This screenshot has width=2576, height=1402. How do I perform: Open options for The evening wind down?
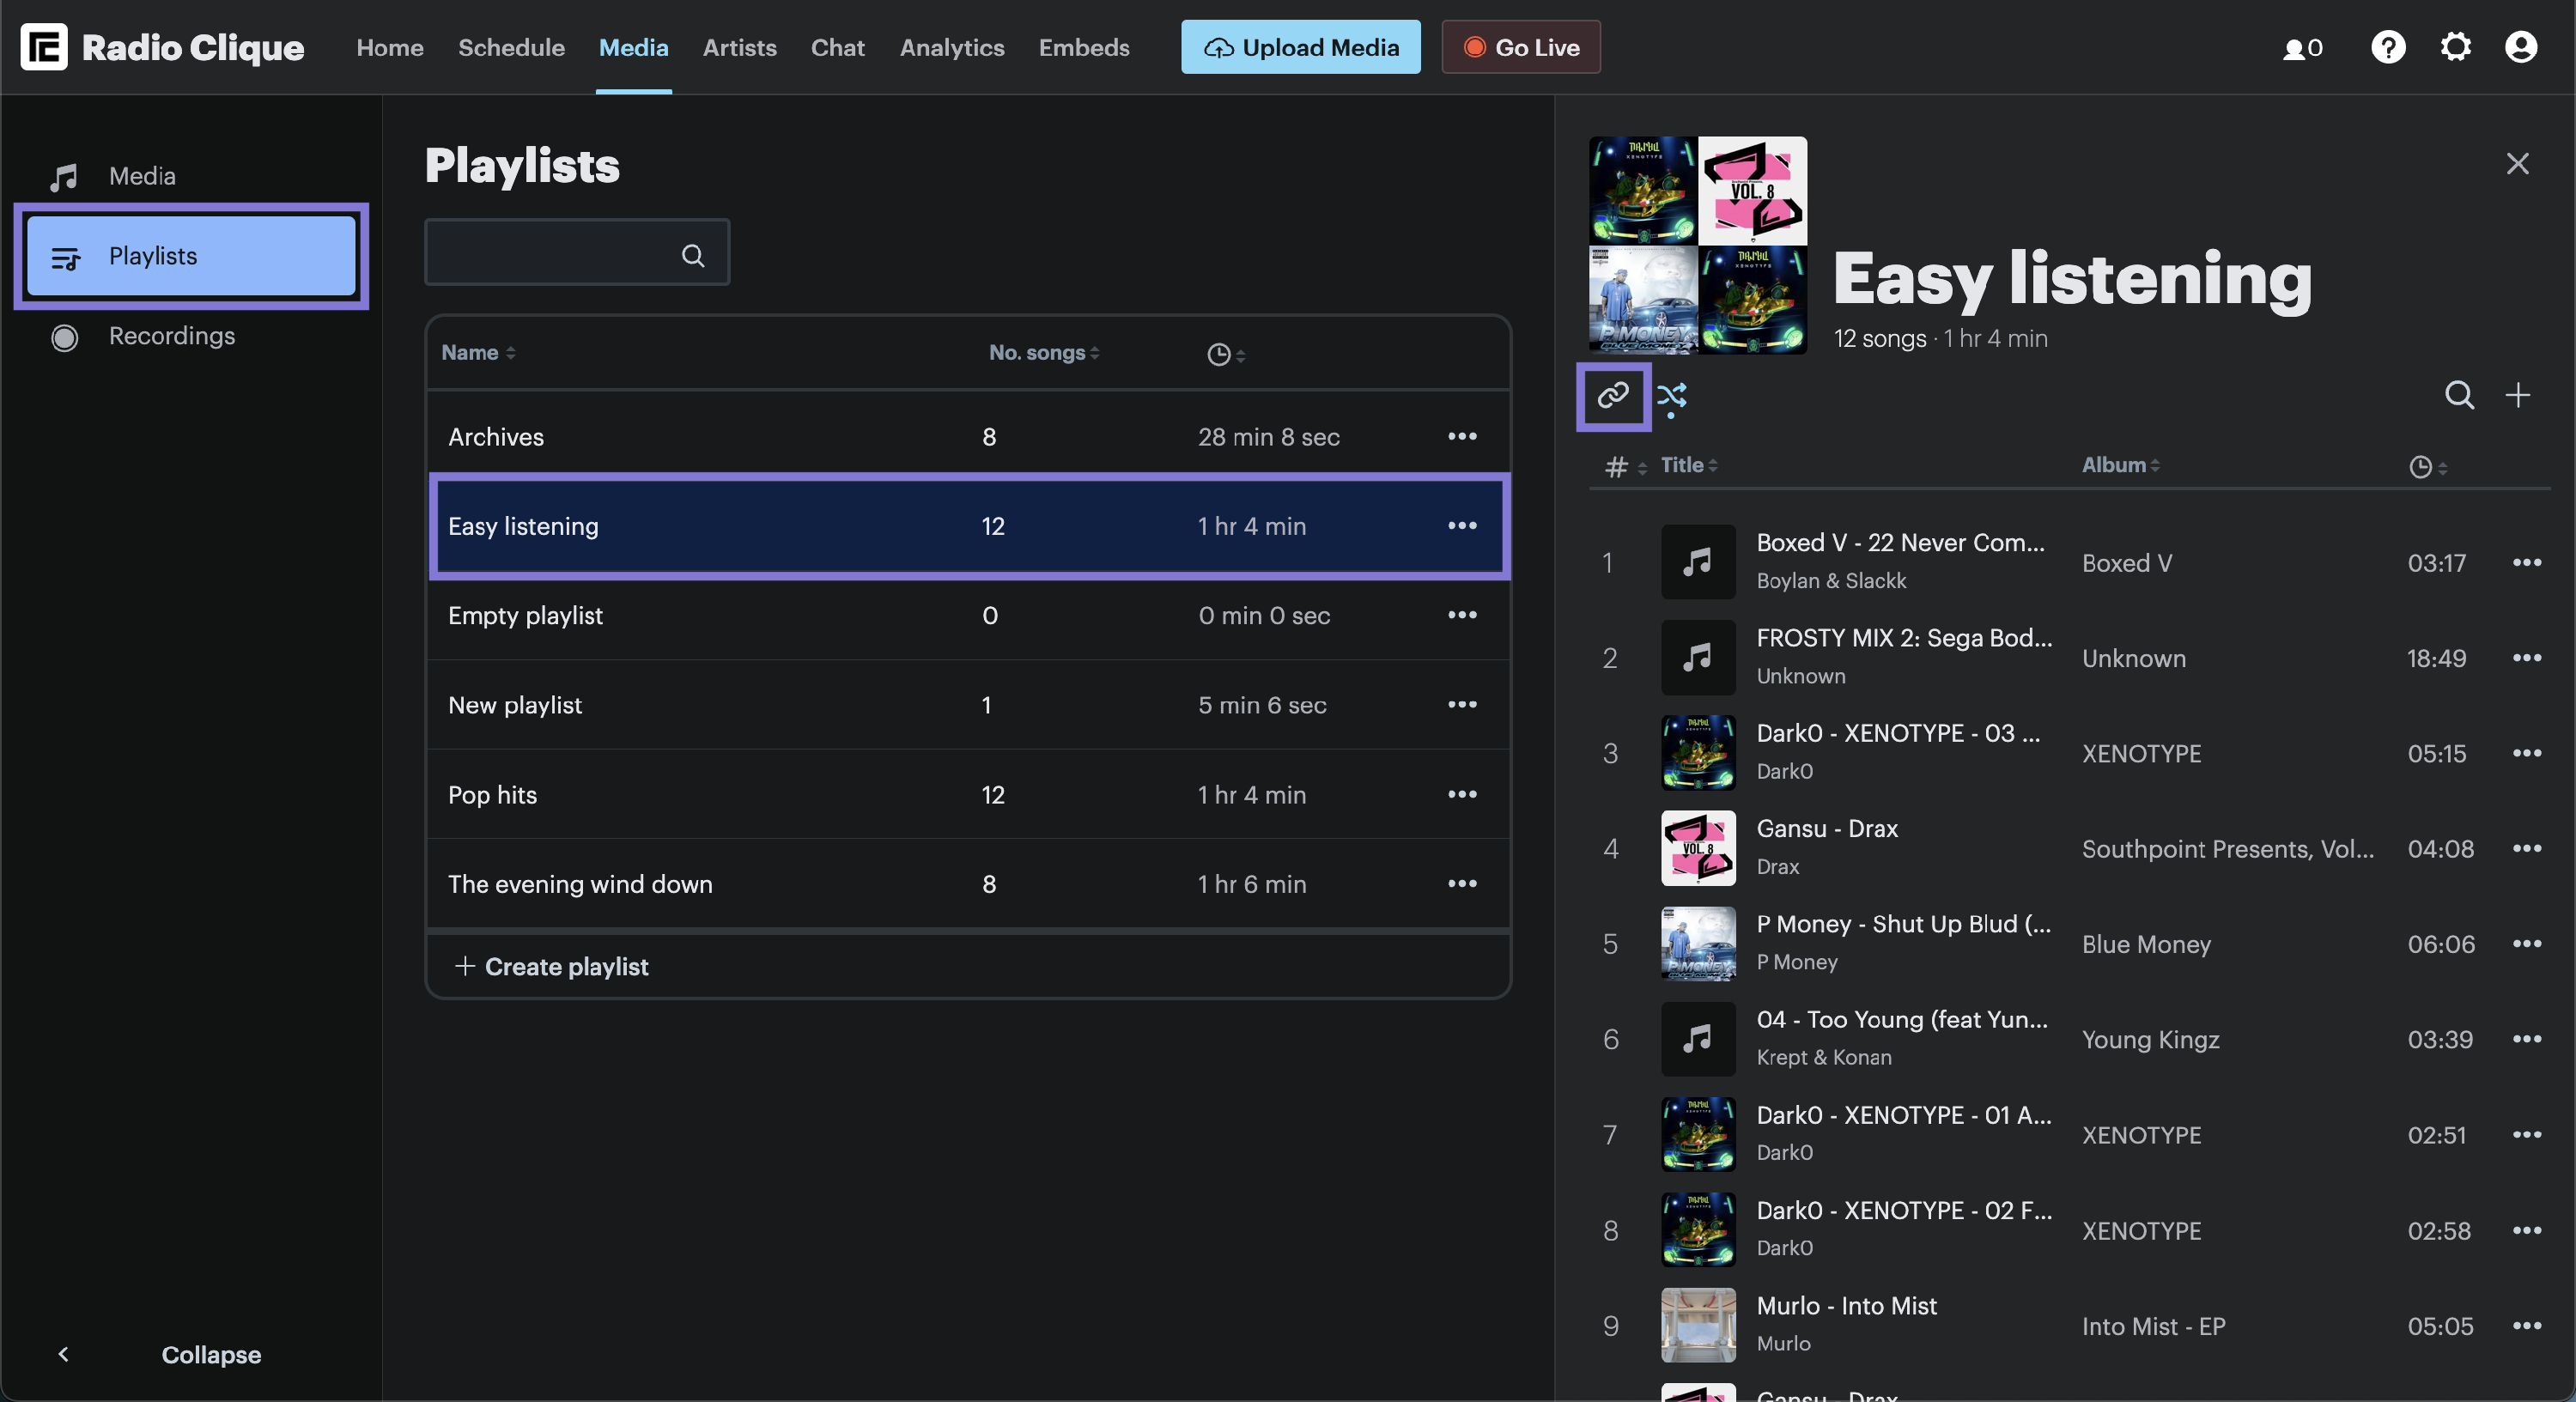tap(1462, 883)
